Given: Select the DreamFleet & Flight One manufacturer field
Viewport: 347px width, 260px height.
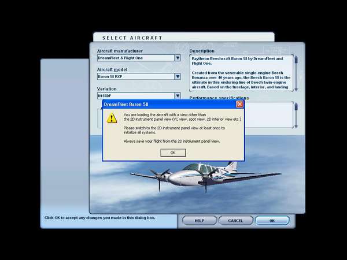Looking at the screenshot, I should pos(136,58).
